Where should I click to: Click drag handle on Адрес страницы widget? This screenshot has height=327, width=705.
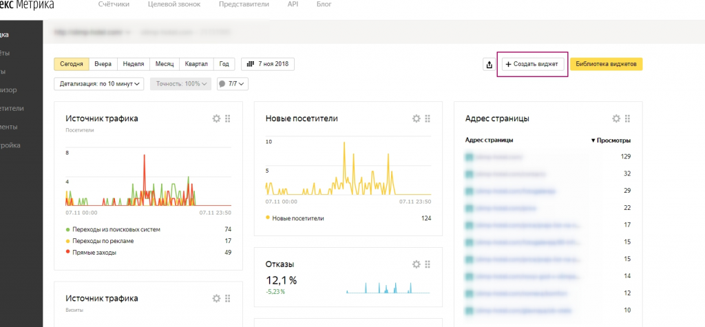[x=628, y=118]
